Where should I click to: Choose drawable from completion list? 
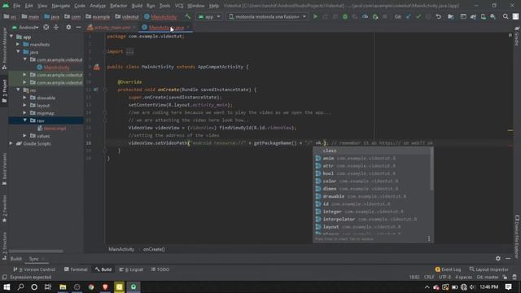point(372,196)
